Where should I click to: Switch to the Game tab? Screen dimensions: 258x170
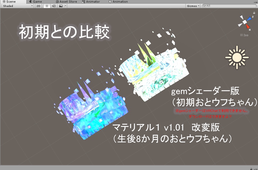click(x=36, y=2)
